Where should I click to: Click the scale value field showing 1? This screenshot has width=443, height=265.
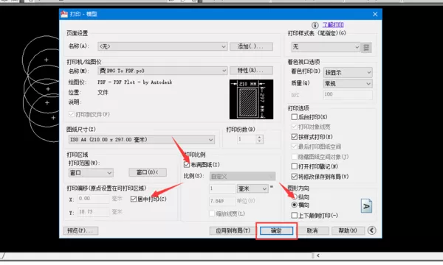click(222, 188)
